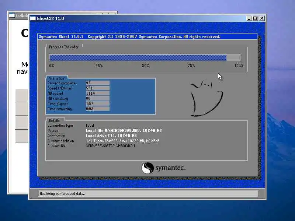Click the MB copied label
Image resolution: width=295 pixels, height=221 pixels.
(55, 94)
